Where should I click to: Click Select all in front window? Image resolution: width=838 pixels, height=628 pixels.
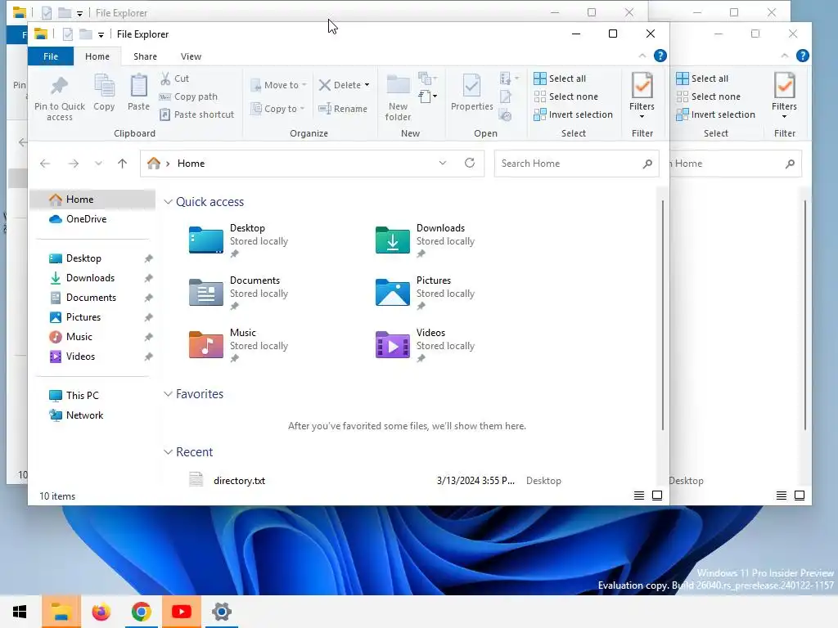560,78
